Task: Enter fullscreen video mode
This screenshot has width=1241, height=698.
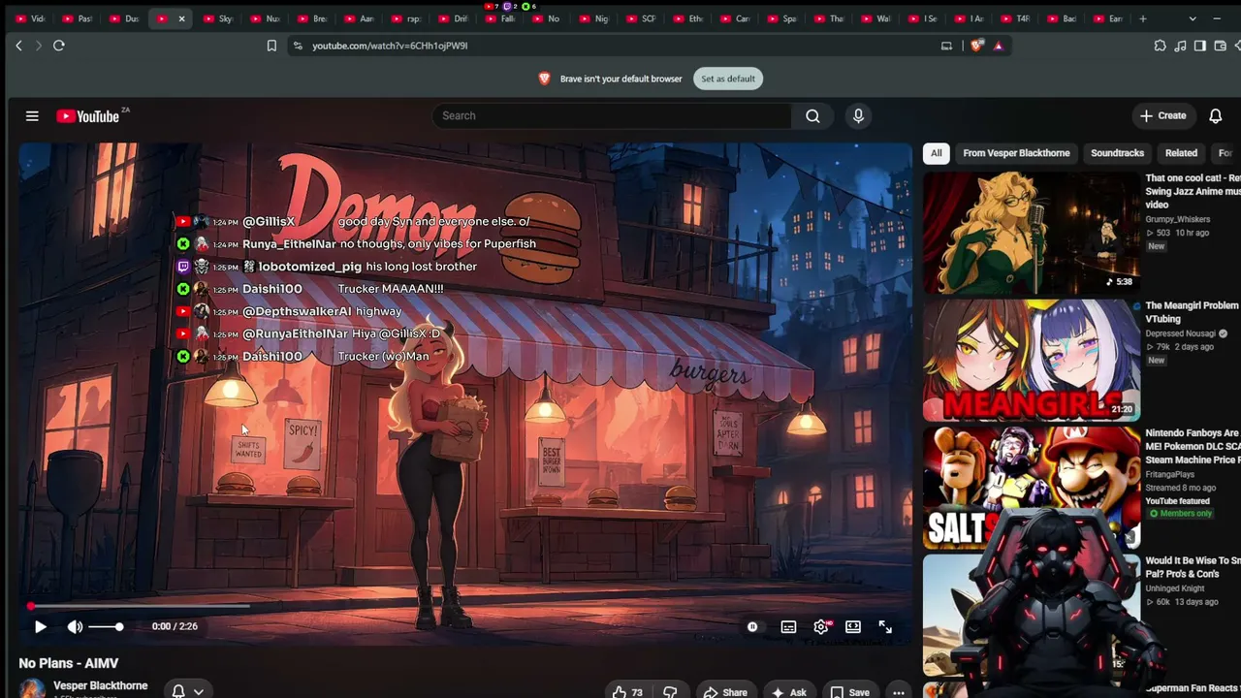Action: 885,627
